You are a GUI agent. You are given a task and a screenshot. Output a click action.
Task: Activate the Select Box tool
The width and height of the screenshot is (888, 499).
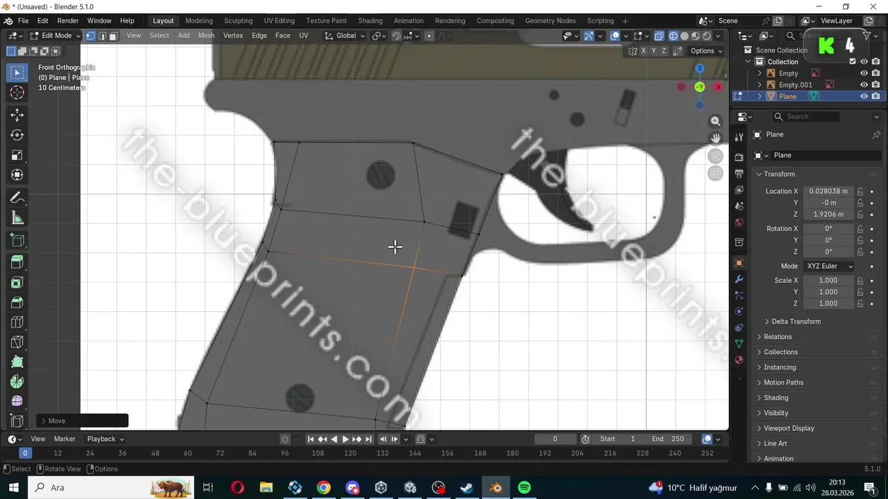tap(17, 72)
